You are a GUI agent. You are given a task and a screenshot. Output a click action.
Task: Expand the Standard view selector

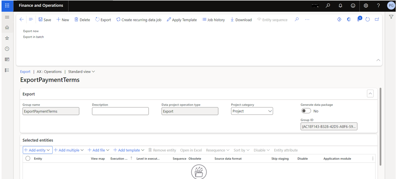(x=81, y=72)
